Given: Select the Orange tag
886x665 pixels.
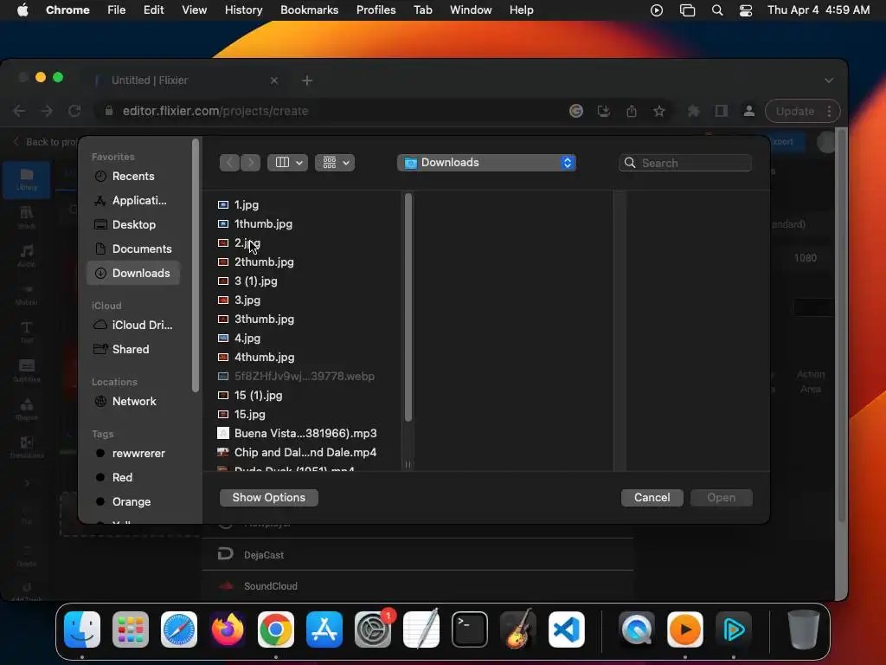Looking at the screenshot, I should coord(133,501).
